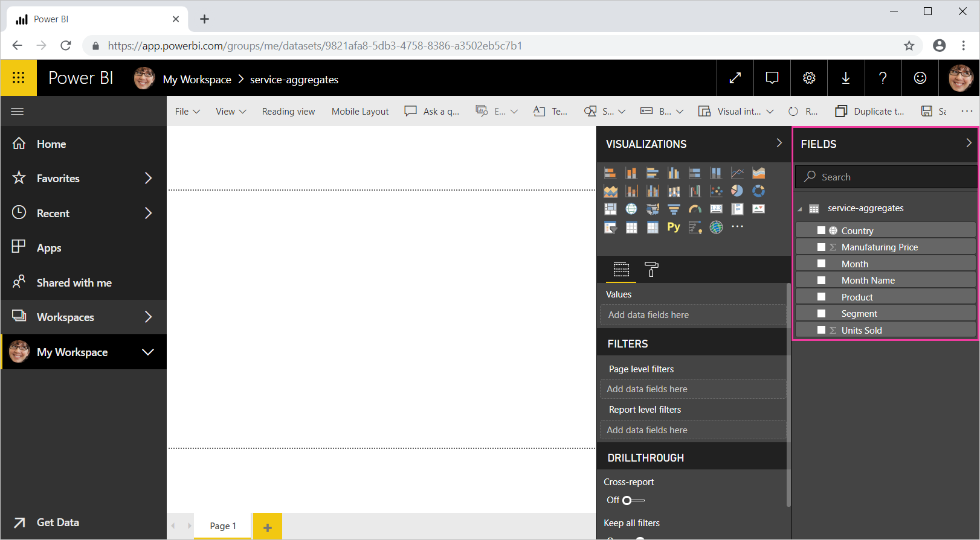This screenshot has height=540, width=980.
Task: Check the Manufaturing Price field checkbox
Action: pos(821,247)
